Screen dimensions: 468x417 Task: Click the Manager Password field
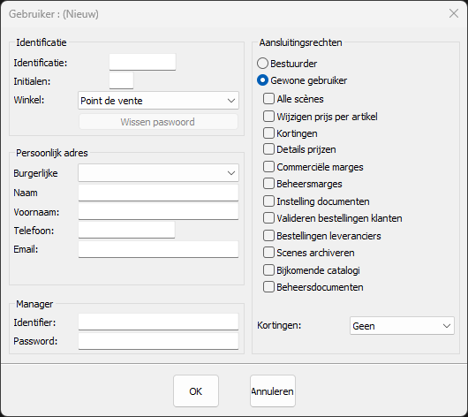click(x=158, y=341)
